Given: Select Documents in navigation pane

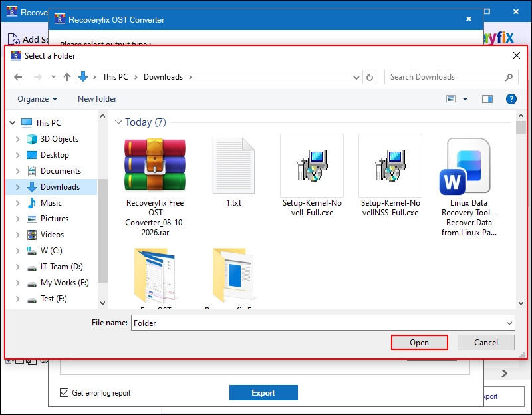Looking at the screenshot, I should pyautogui.click(x=61, y=171).
